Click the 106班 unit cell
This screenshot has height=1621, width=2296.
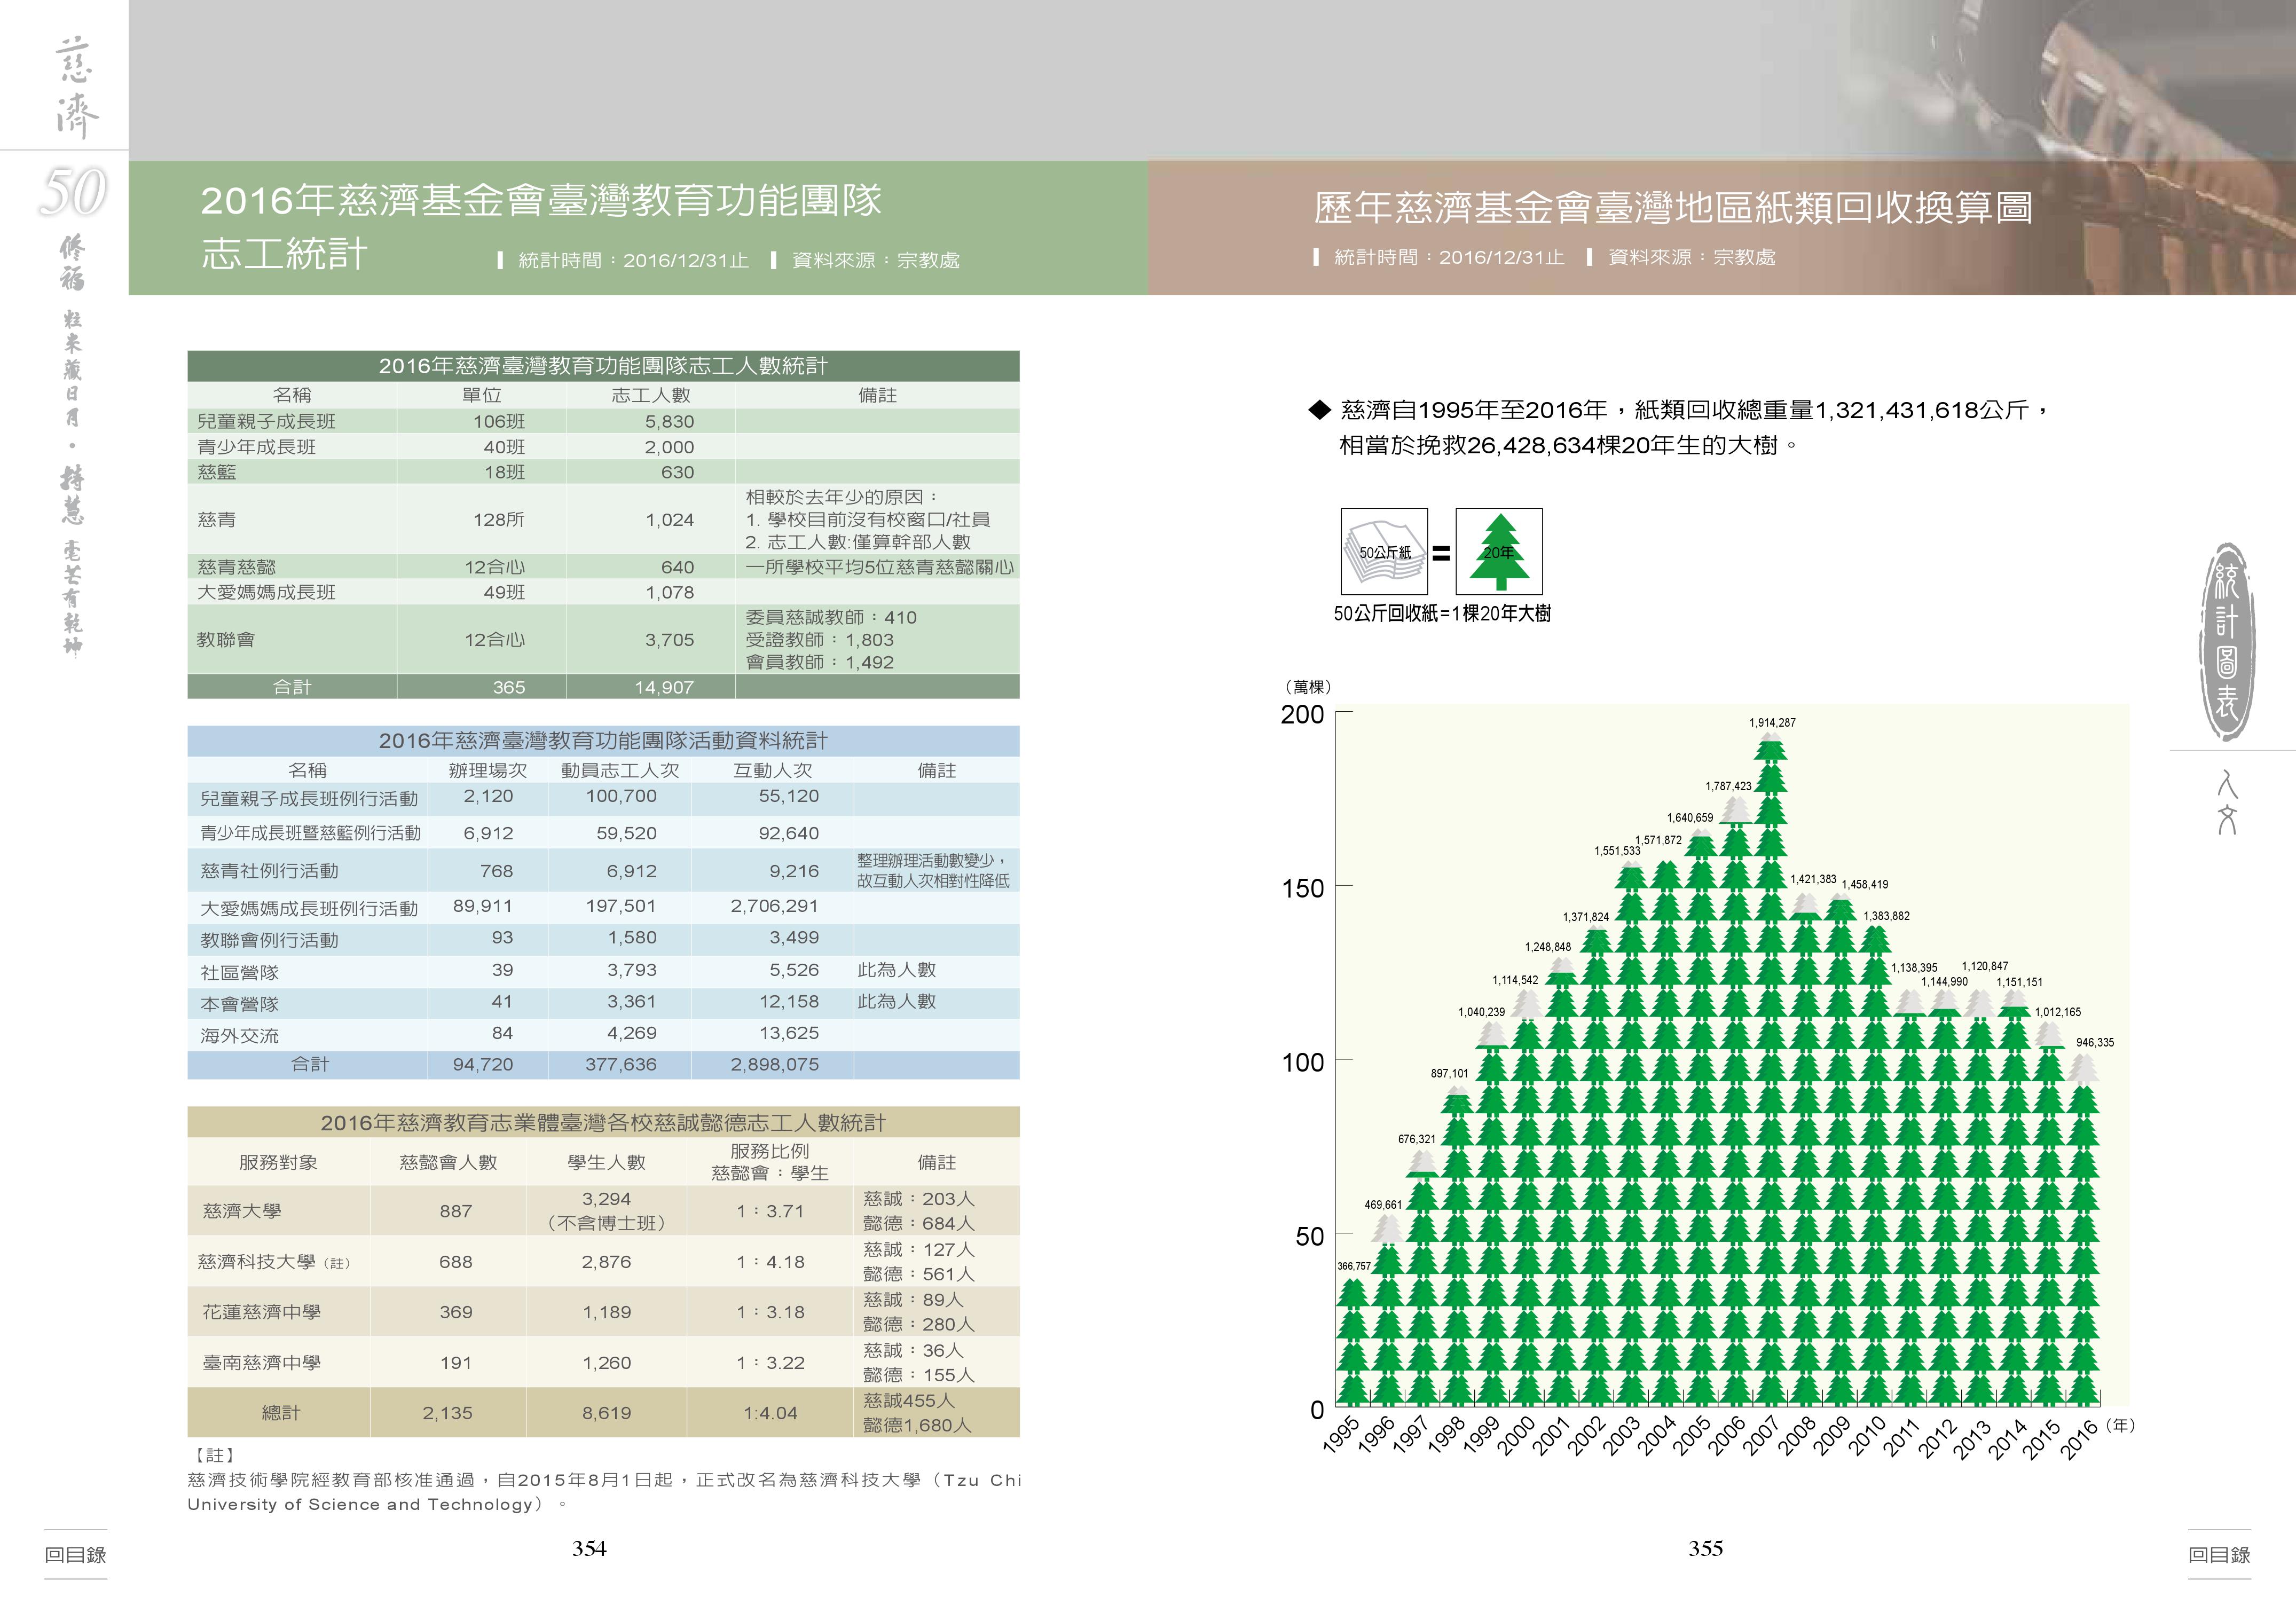point(499,421)
